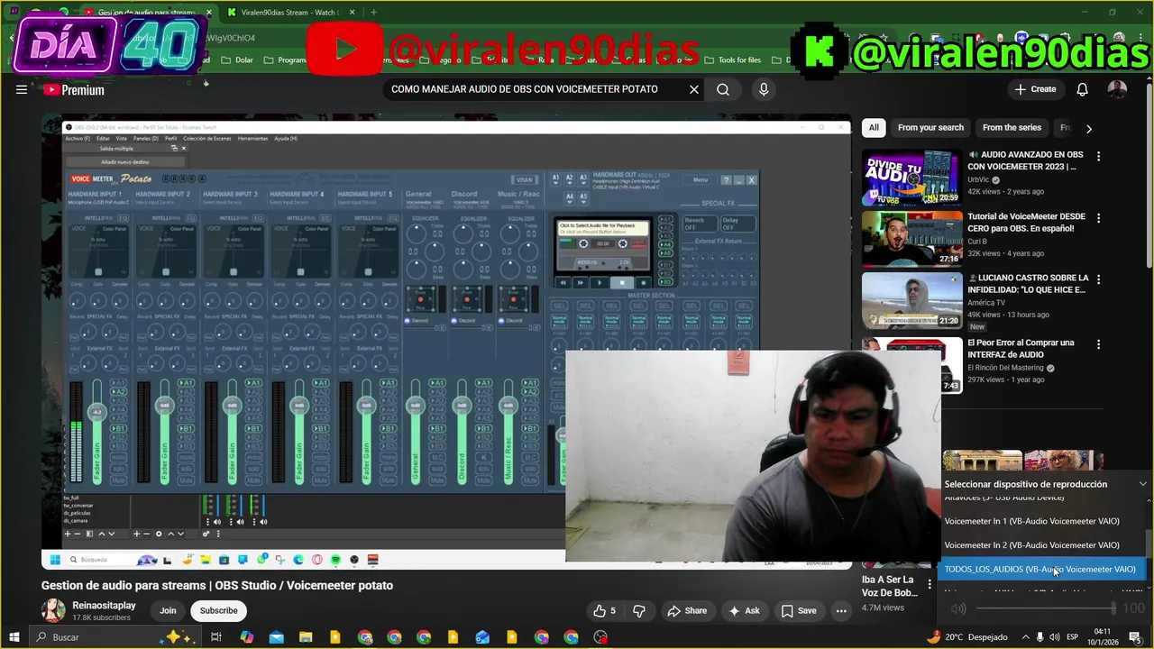Open a new Chrome tab
The width and height of the screenshot is (1154, 649).
tap(373, 13)
